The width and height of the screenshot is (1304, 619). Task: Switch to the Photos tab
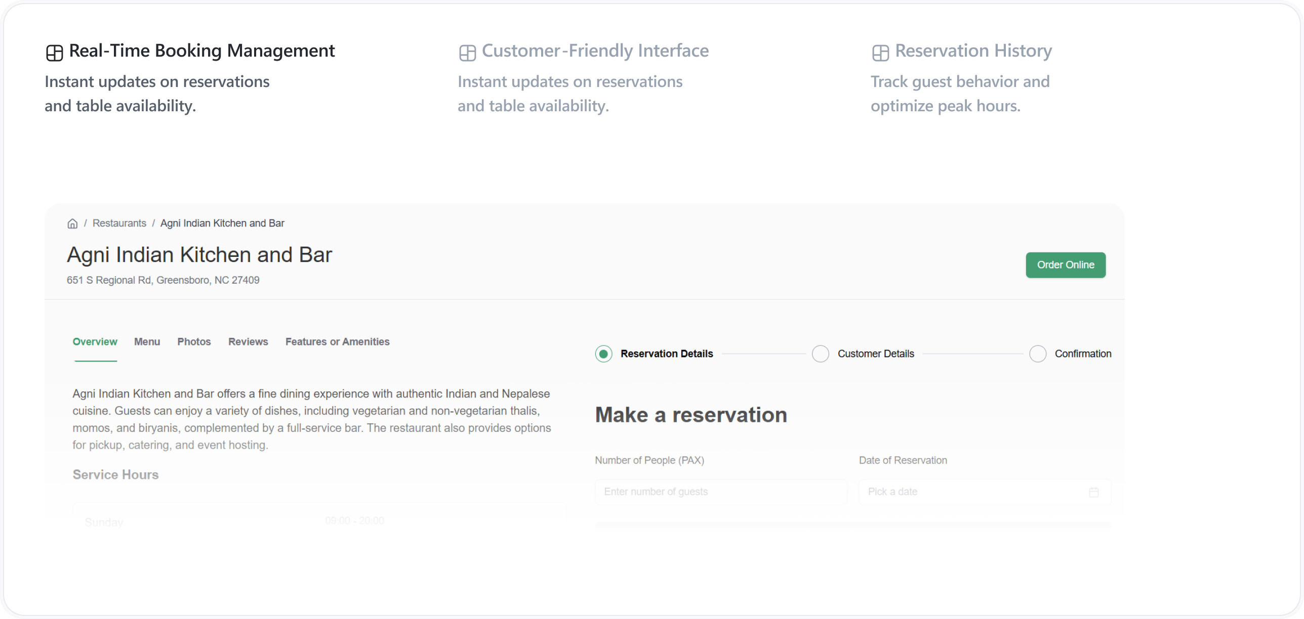click(194, 341)
